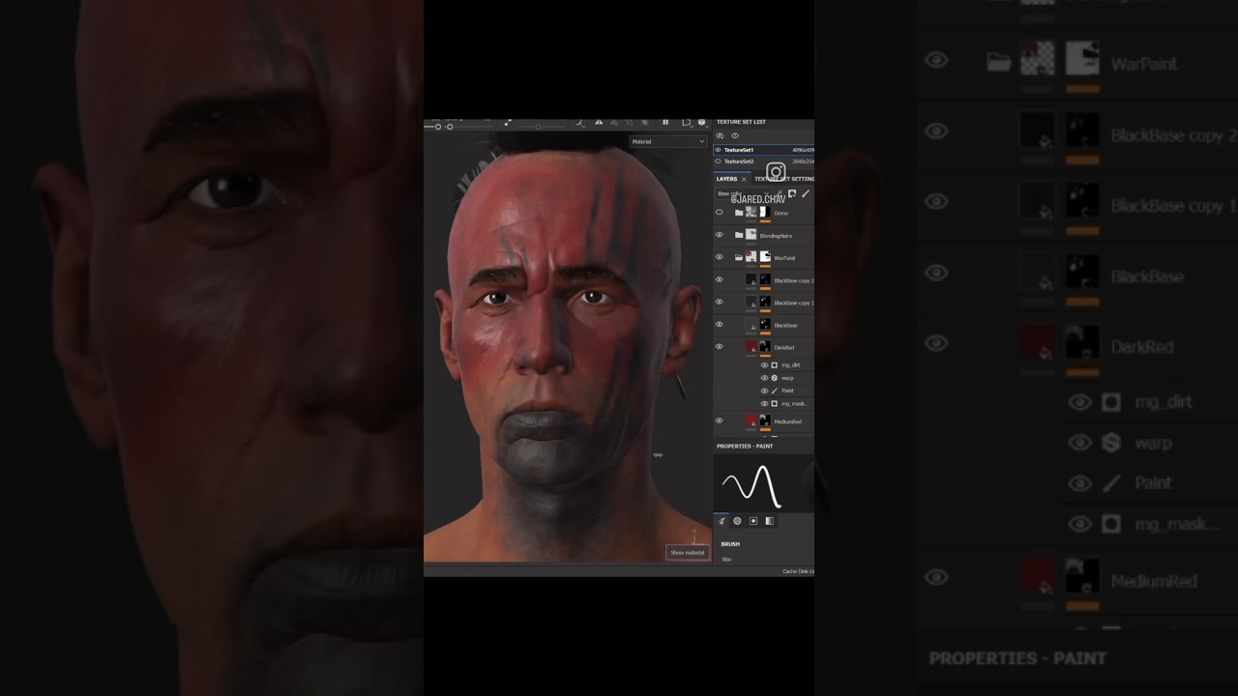The width and height of the screenshot is (1238, 696).
Task: Close the Layers tab
Action: 744,179
